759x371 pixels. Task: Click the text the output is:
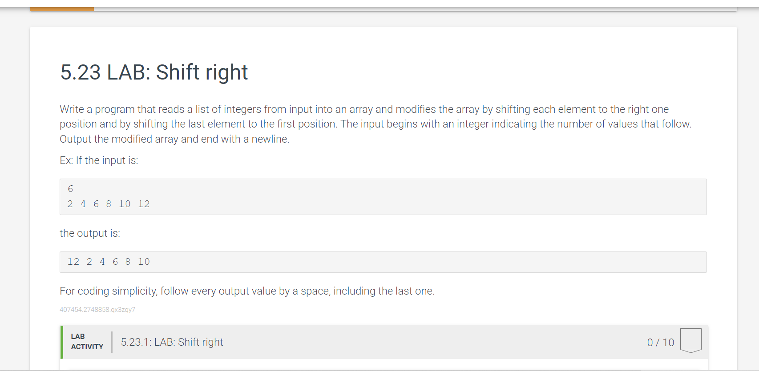[90, 233]
